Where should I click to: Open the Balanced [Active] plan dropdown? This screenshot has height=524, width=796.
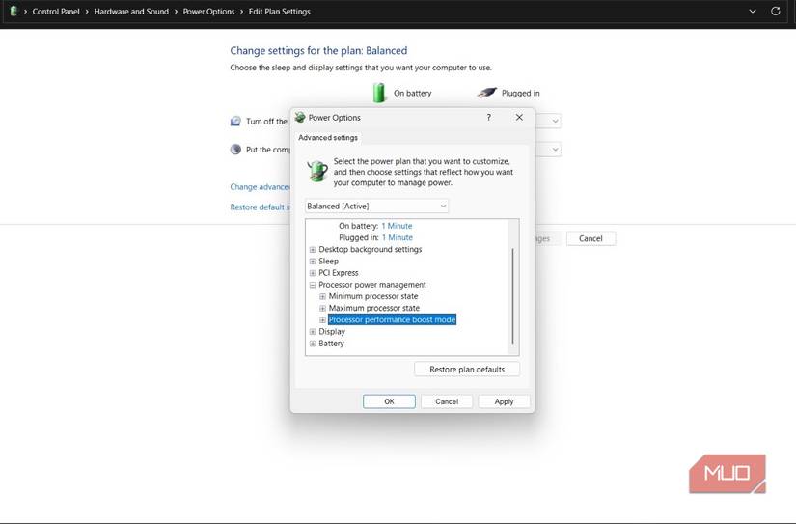(376, 207)
